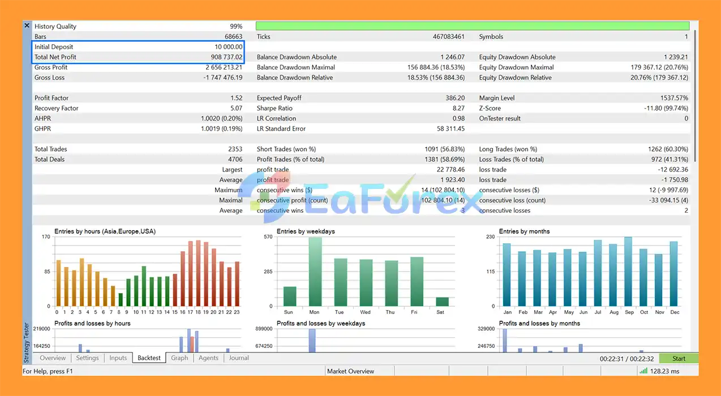Switch to the Graph tab
The height and width of the screenshot is (396, 721).
click(x=179, y=358)
